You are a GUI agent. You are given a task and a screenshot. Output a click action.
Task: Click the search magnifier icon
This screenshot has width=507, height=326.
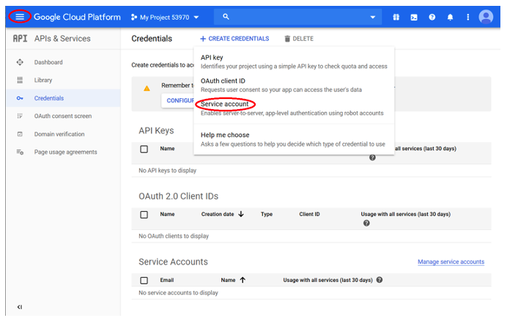(x=226, y=17)
